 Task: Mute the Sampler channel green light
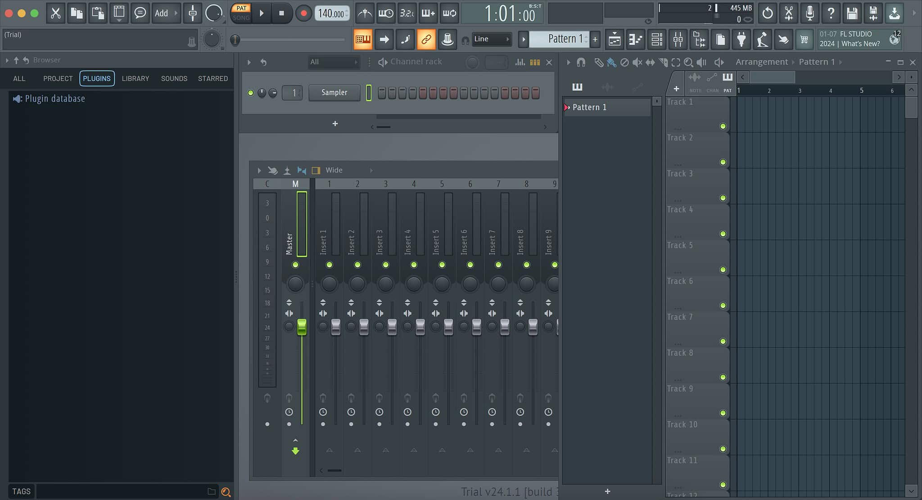click(x=251, y=93)
